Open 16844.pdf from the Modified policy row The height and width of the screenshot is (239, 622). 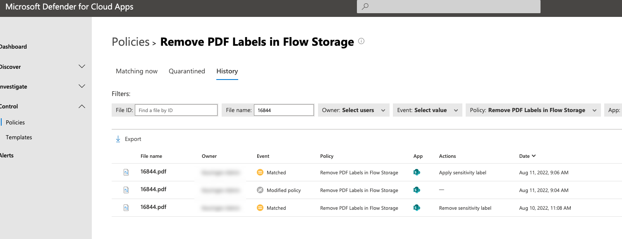point(153,190)
